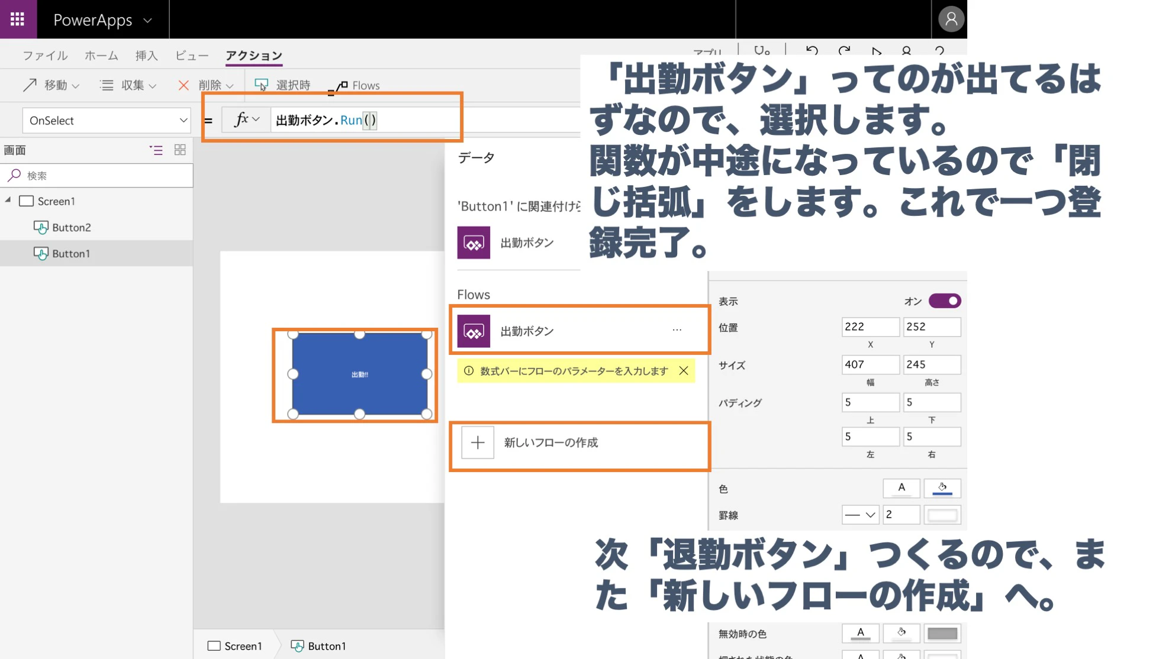This screenshot has height=659, width=1172.
Task: Open the 移動 dropdown
Action: tap(51, 85)
